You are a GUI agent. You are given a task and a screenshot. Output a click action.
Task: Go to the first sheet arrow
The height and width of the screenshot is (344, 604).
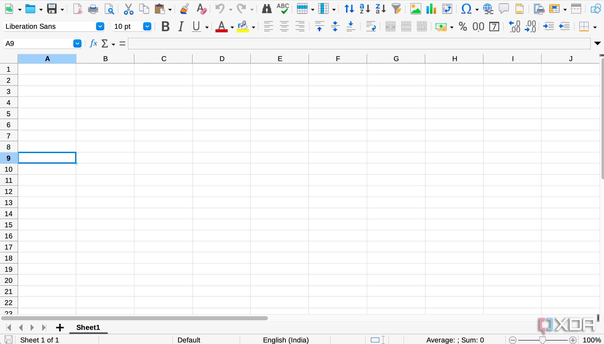(9, 328)
